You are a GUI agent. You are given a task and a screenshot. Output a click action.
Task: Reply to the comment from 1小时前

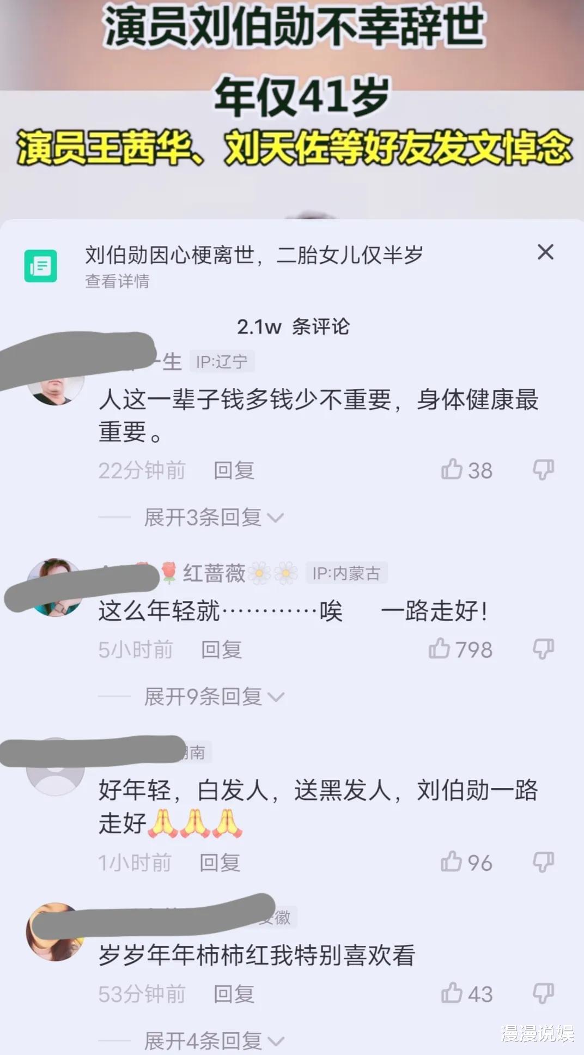[x=220, y=863]
